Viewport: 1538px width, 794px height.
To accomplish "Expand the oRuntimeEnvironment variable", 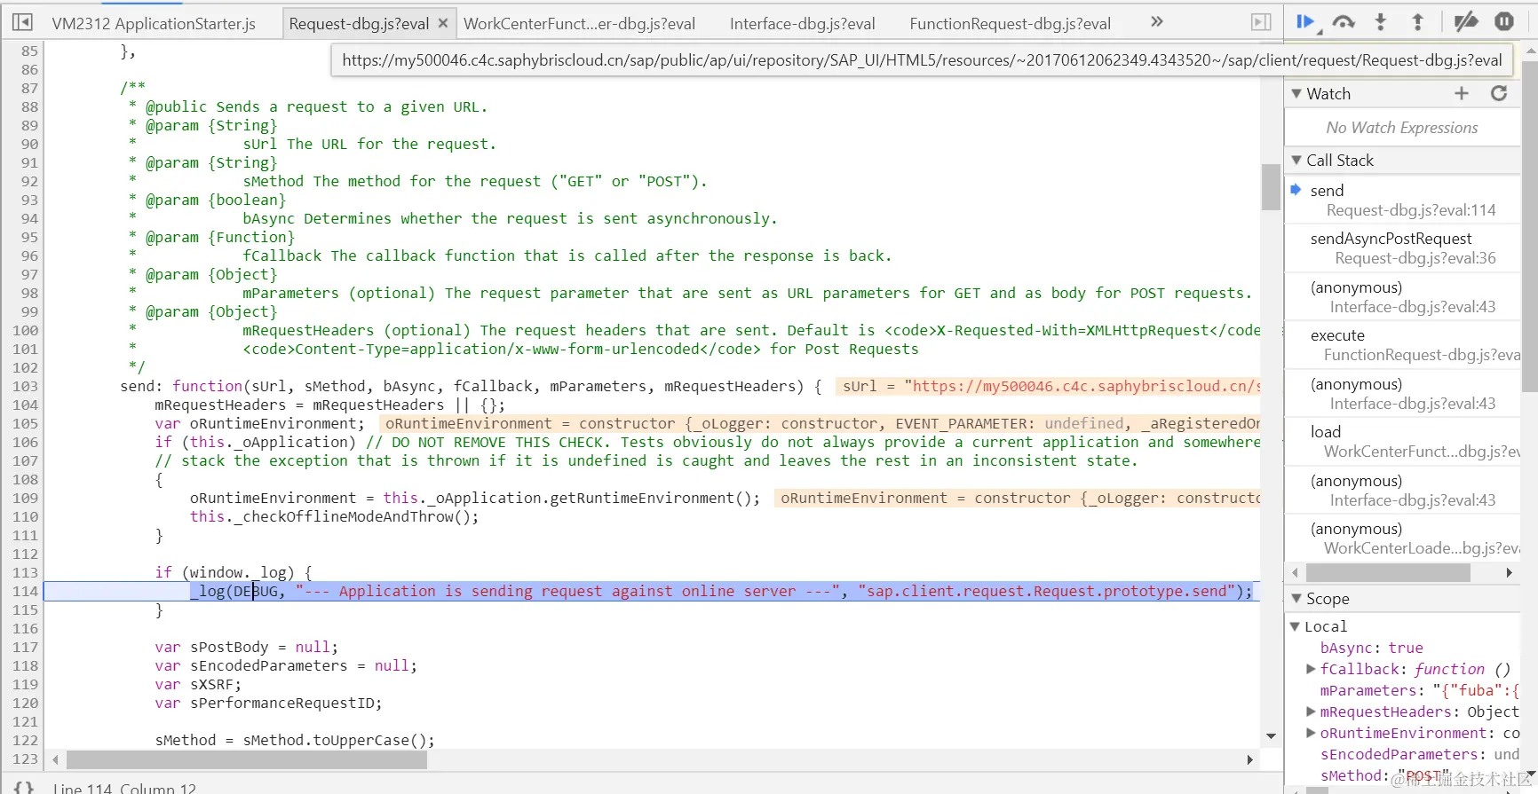I will (x=1311, y=733).
